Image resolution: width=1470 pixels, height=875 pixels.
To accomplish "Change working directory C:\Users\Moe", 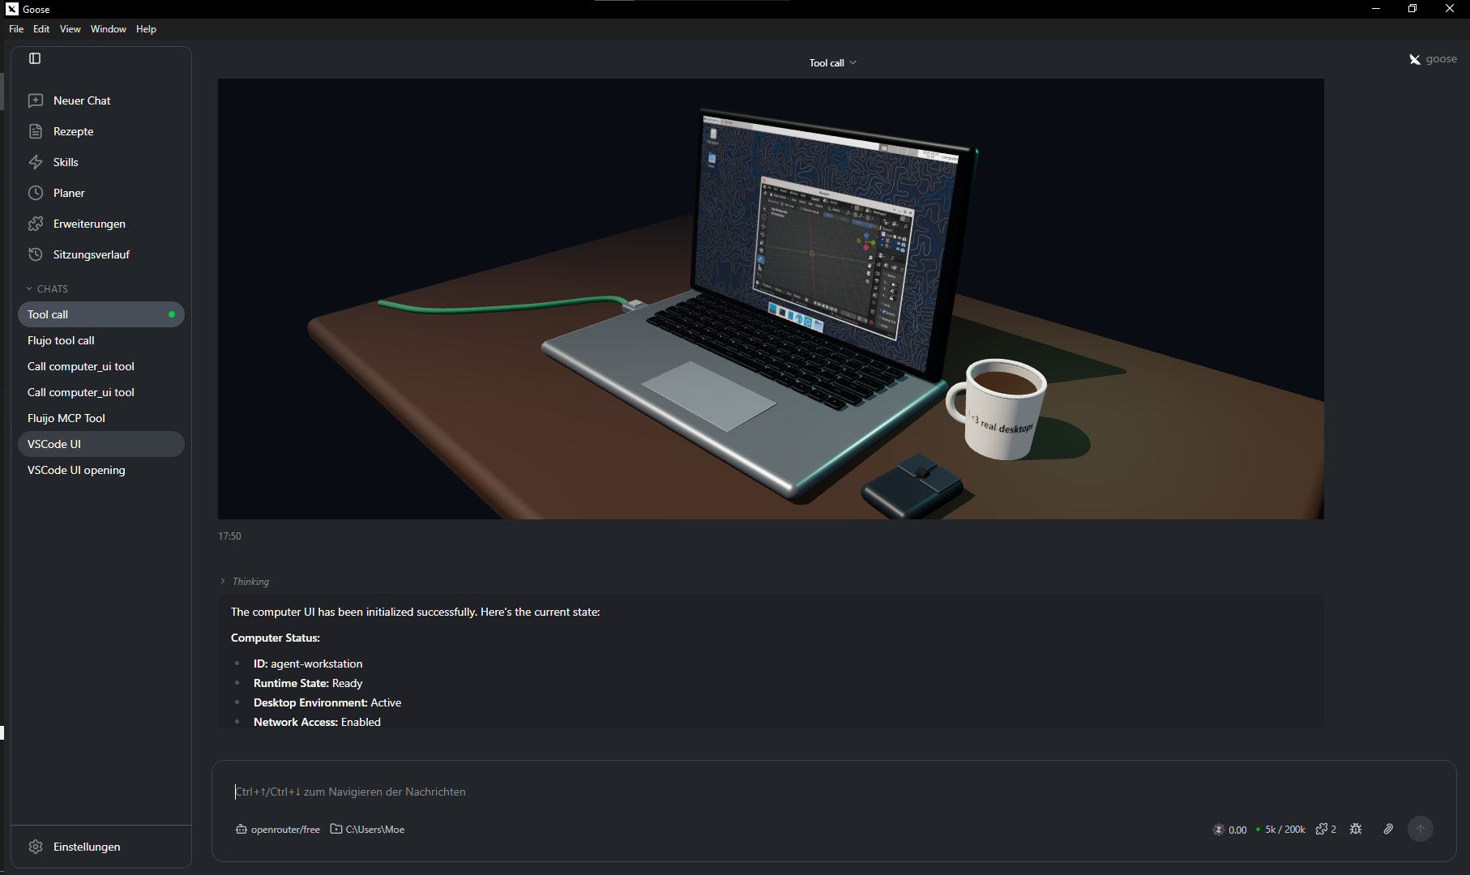I will (x=367, y=830).
